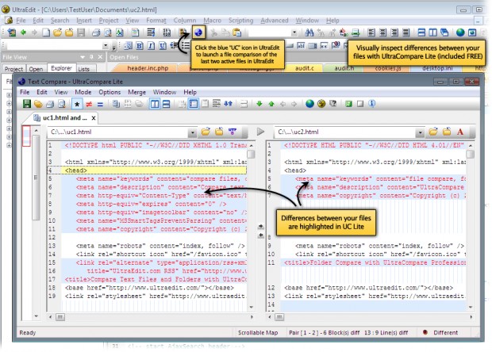Click the globe icon in UltraEdit toolbar

[x=460, y=33]
